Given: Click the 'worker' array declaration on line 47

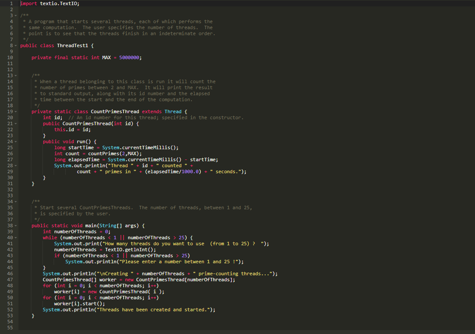Looking at the screenshot, I should [x=108, y=280].
